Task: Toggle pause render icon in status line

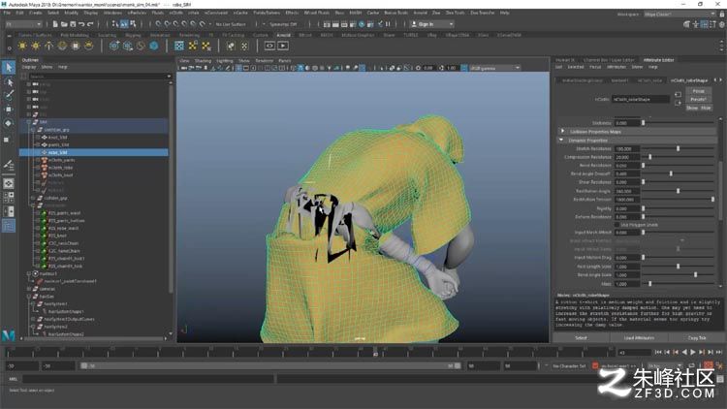Action: click(x=388, y=24)
